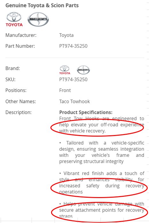The height and width of the screenshot is (223, 149).
Task: Click the Part Number label
Action: pyautogui.click(x=20, y=46)
